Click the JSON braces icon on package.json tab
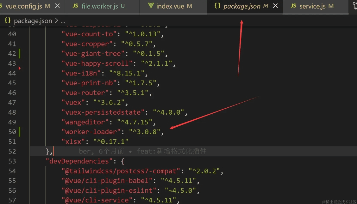 click(x=217, y=6)
